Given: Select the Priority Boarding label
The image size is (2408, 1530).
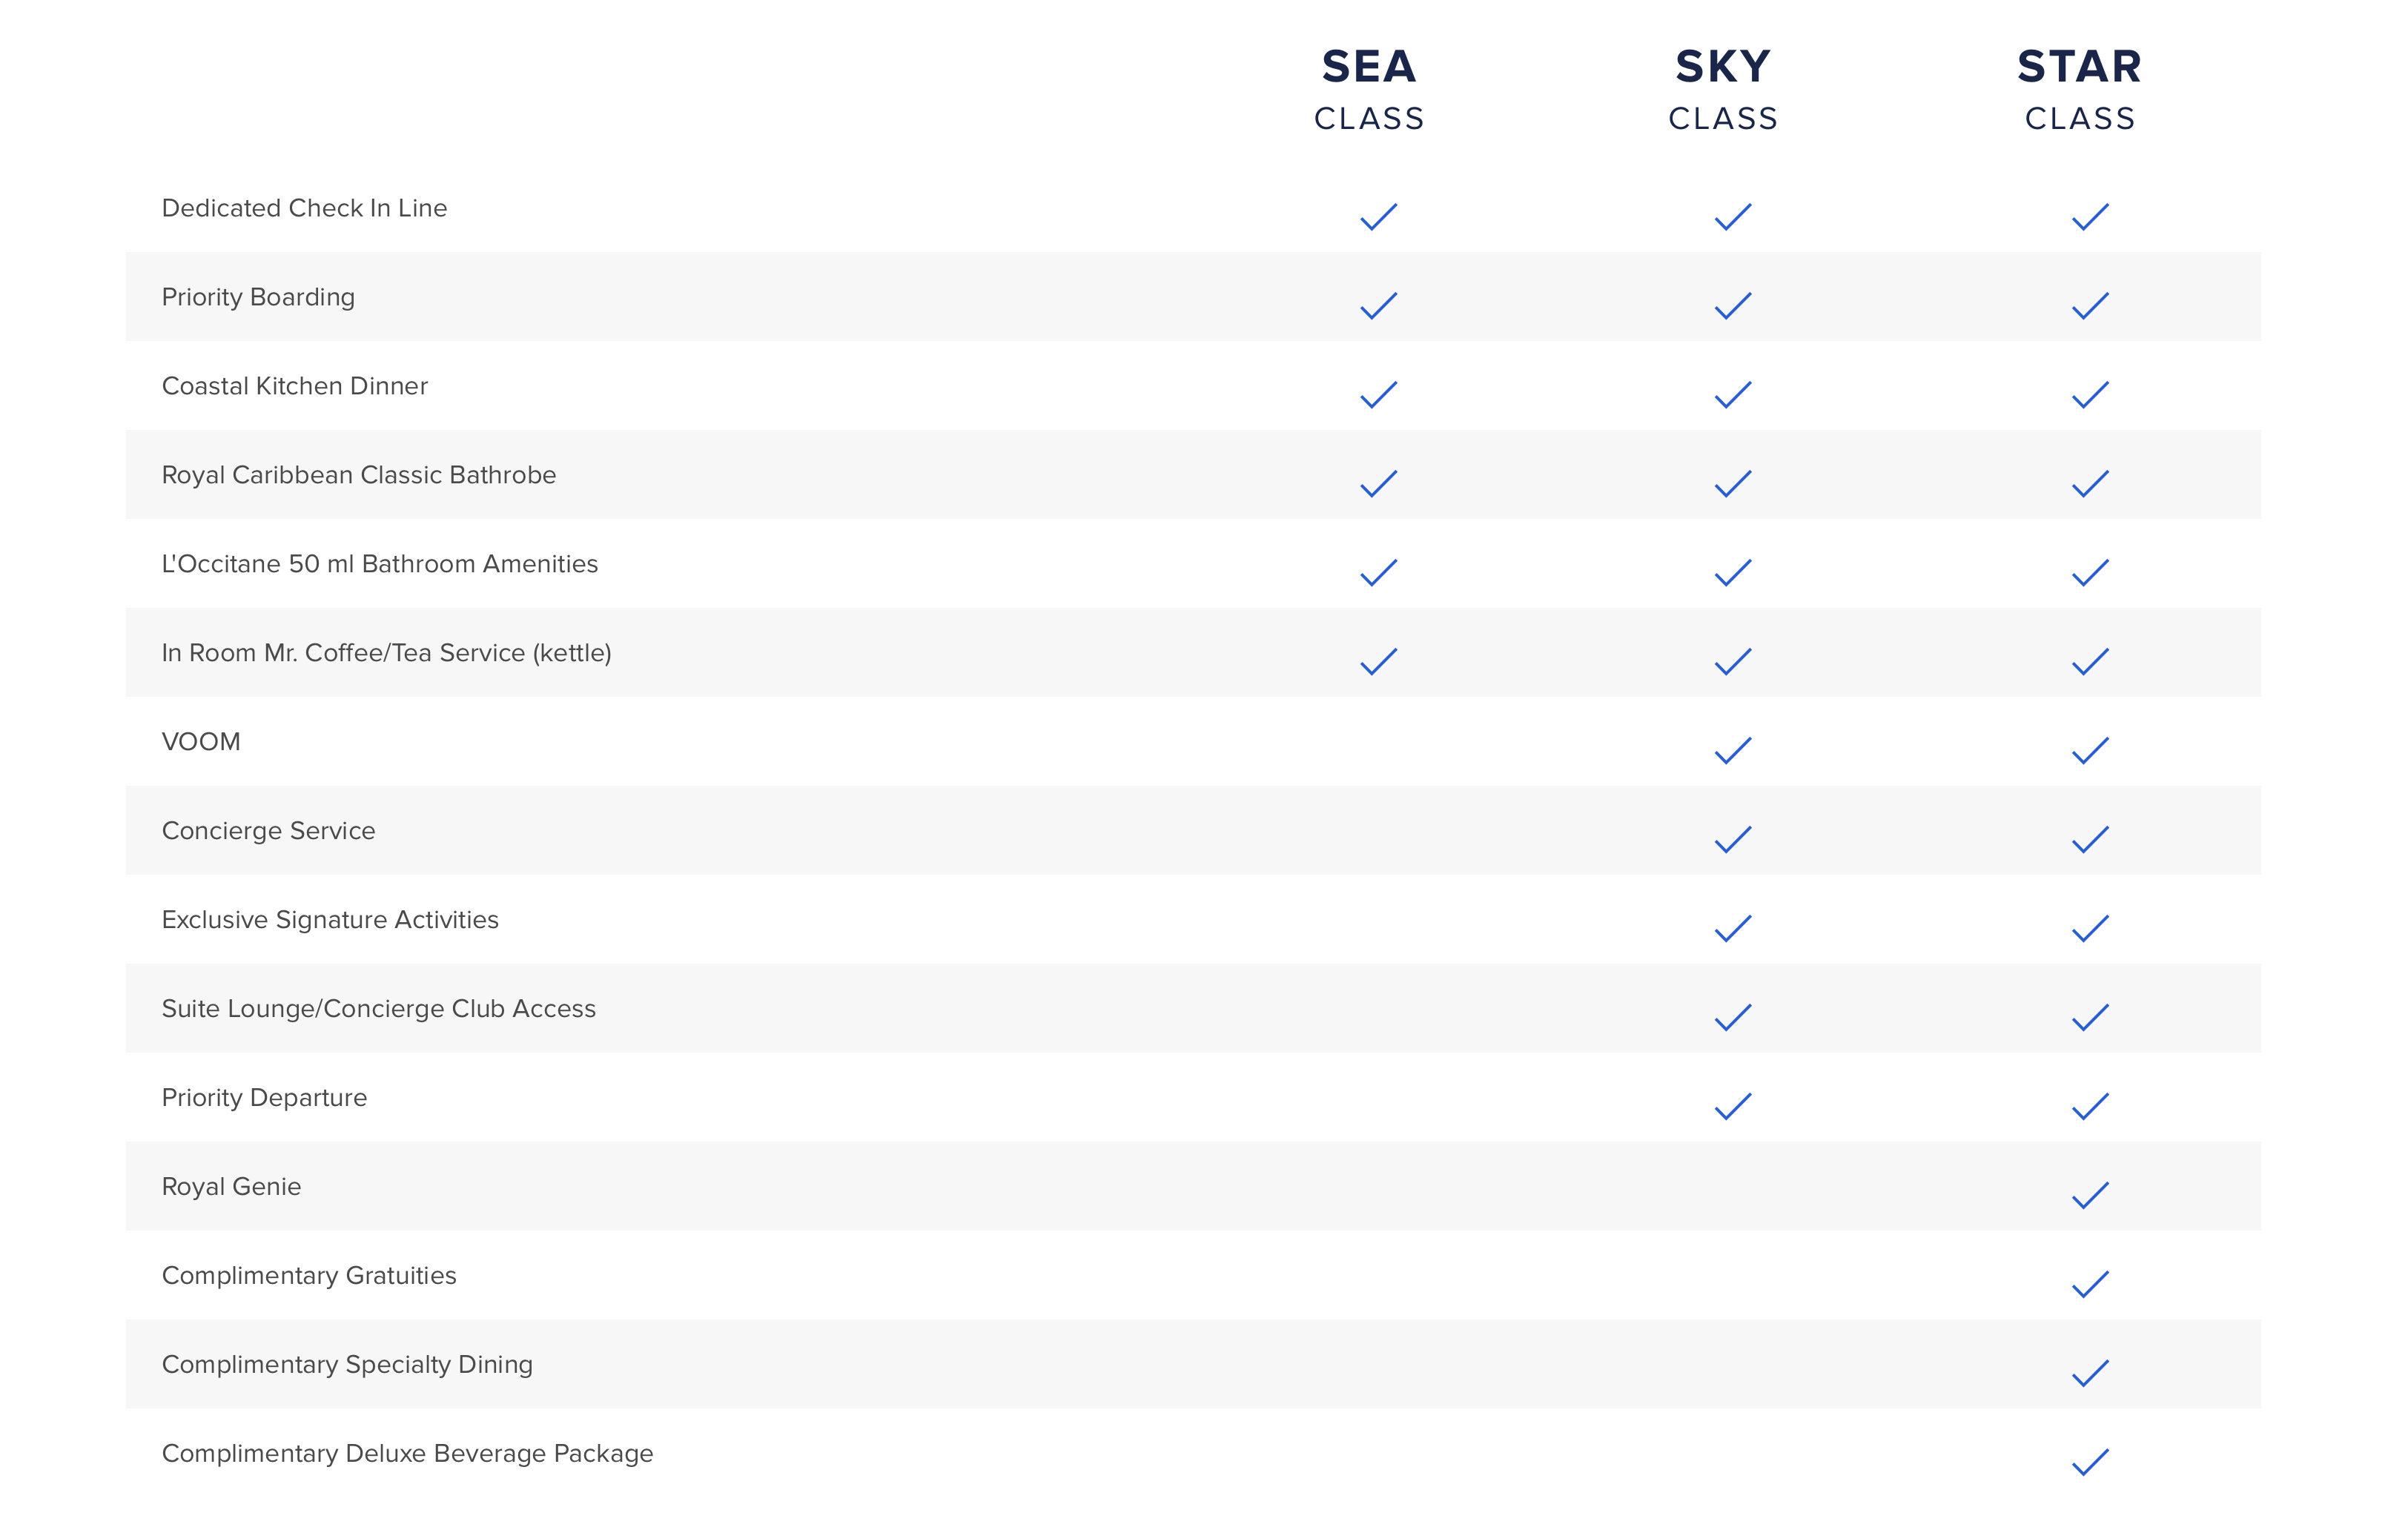Looking at the screenshot, I should [258, 298].
